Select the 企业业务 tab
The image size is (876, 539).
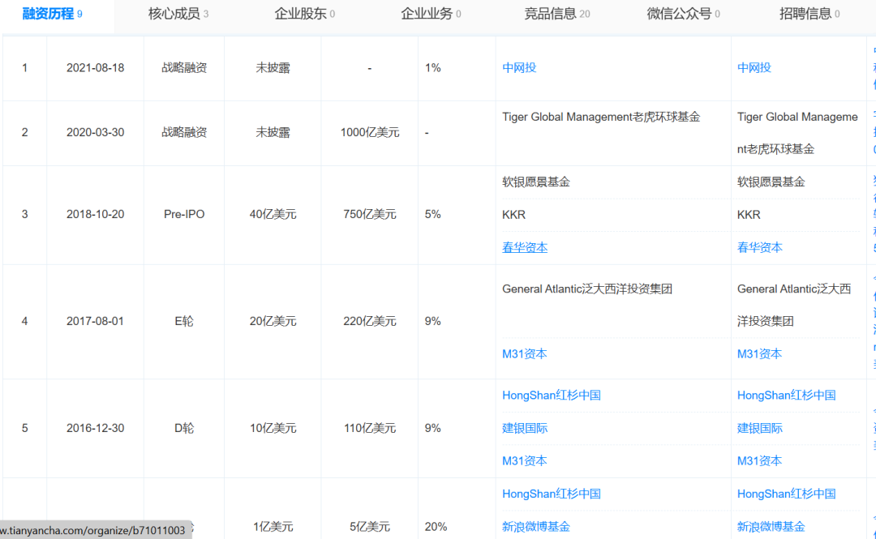pyautogui.click(x=431, y=14)
